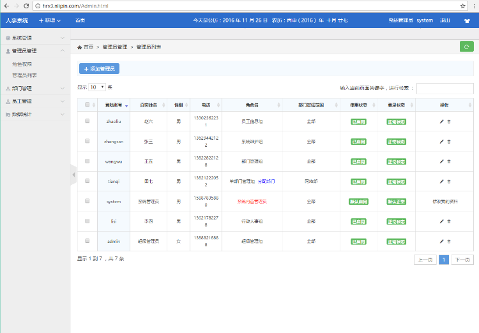Sort by 电话 column sort arrows

click(218, 105)
